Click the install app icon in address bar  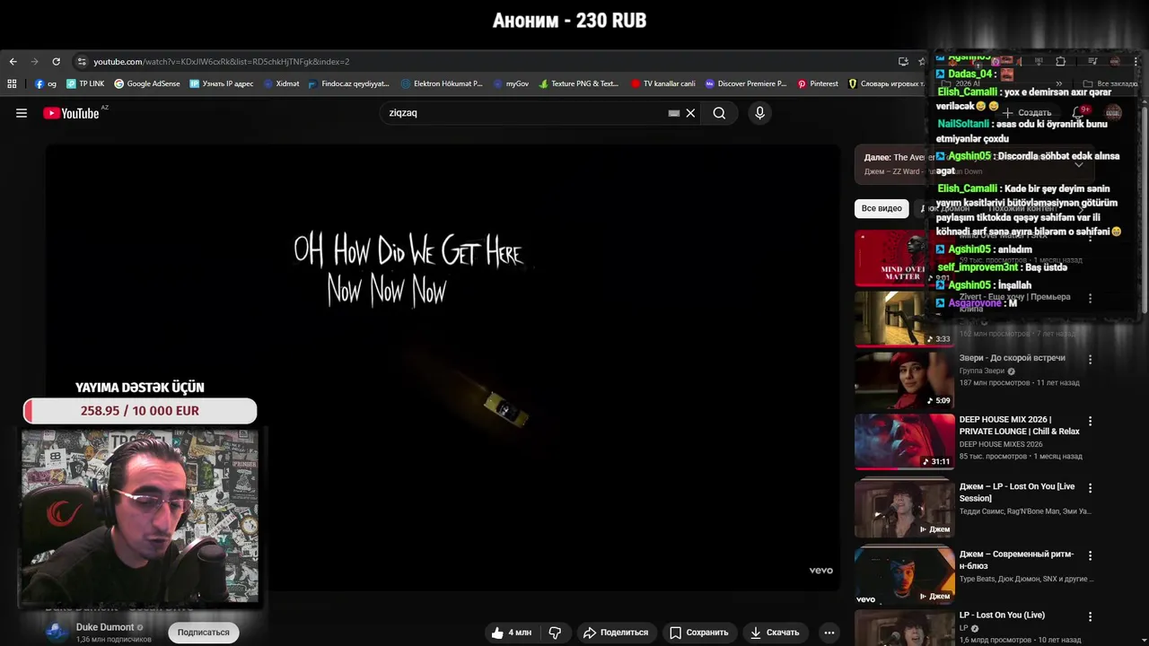click(x=903, y=62)
